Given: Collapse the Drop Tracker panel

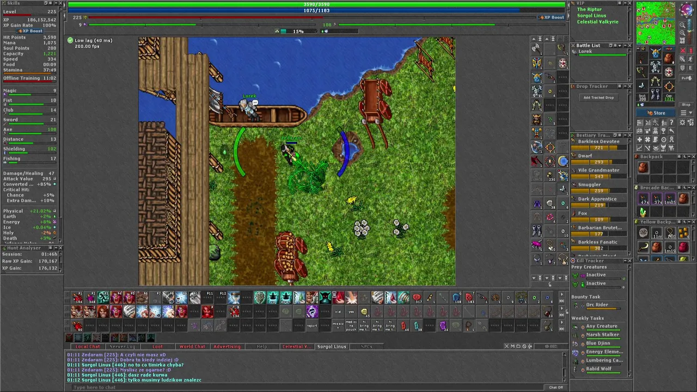Looking at the screenshot, I should [624, 86].
